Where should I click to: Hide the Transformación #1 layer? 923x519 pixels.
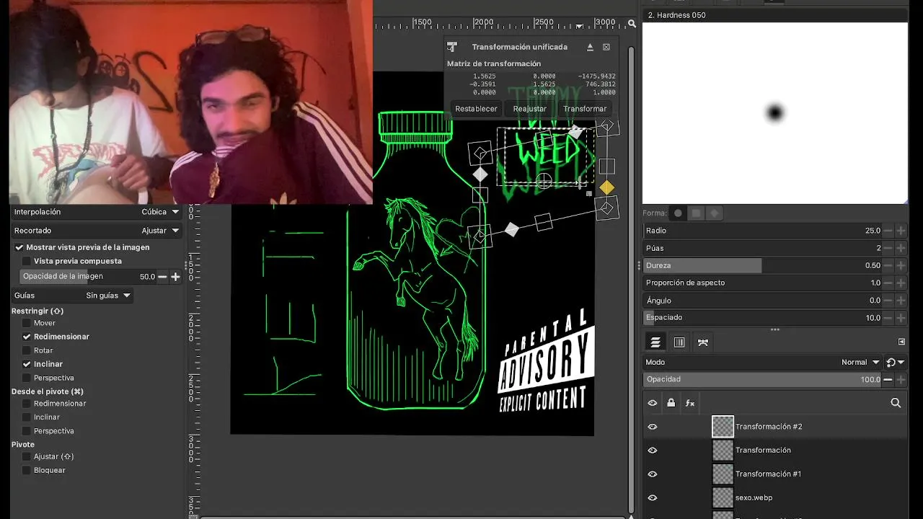(653, 474)
